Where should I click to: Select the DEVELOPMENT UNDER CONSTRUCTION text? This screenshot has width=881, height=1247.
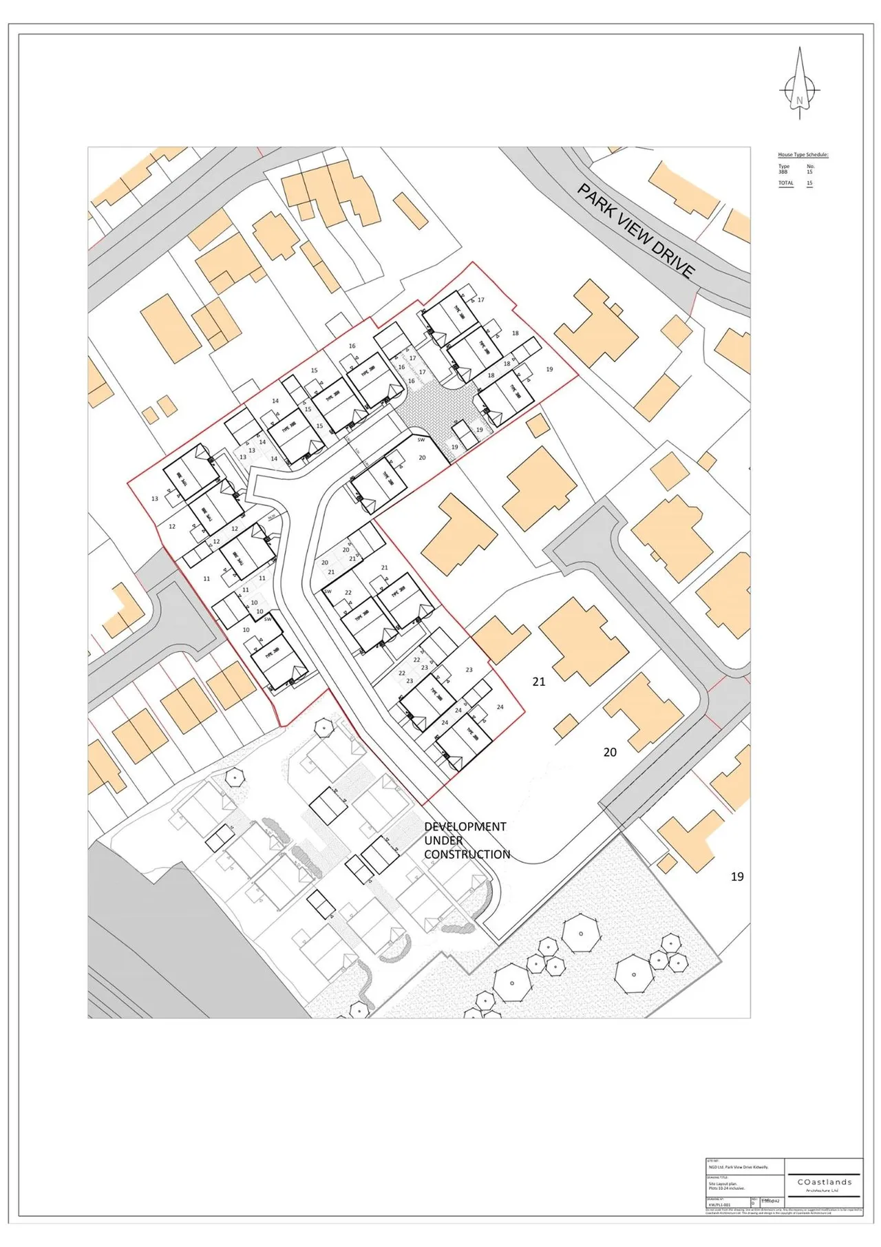coord(467,840)
